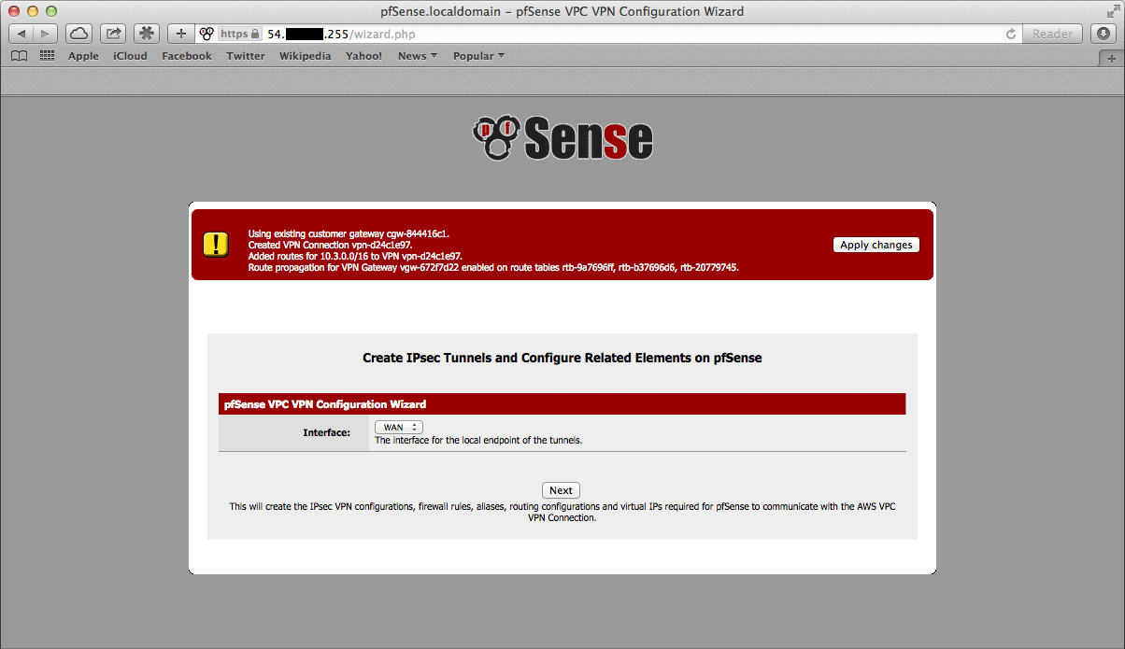Screen dimensions: 1125x649
Task: Click the pfSense logo
Action: 562,138
